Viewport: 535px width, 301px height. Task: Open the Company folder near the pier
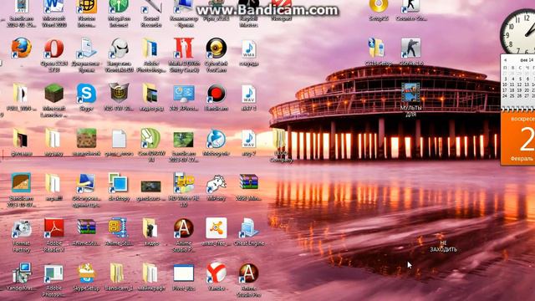point(279,139)
